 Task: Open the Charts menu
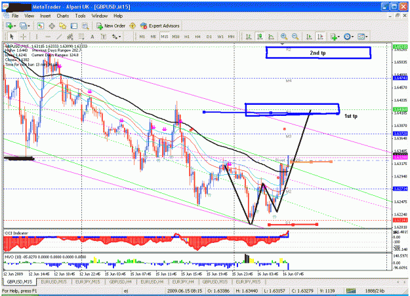[63, 16]
